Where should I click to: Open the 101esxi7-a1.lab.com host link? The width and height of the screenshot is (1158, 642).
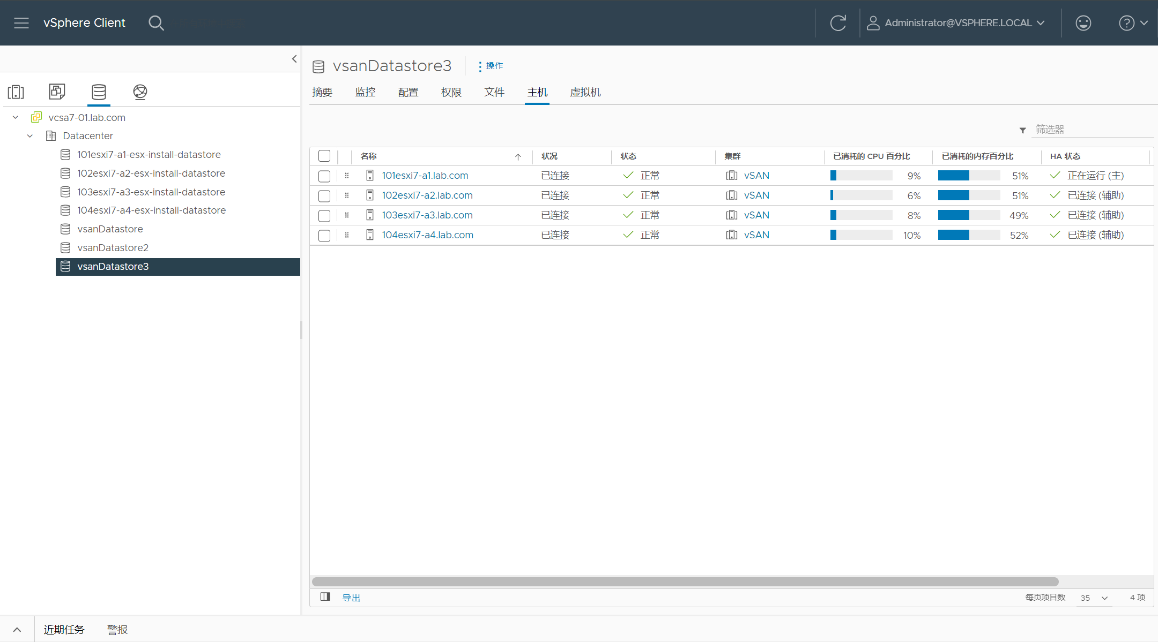[425, 176]
